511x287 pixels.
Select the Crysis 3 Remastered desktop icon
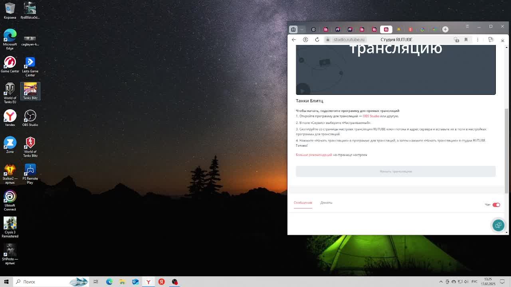(x=10, y=227)
